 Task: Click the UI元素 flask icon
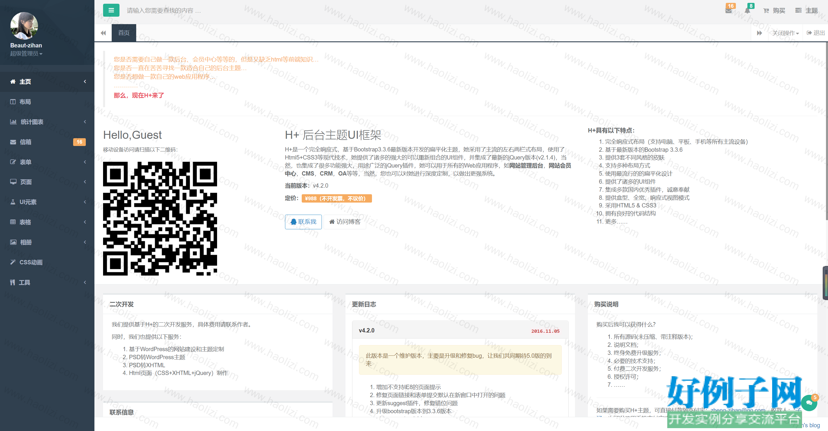pyautogui.click(x=13, y=202)
